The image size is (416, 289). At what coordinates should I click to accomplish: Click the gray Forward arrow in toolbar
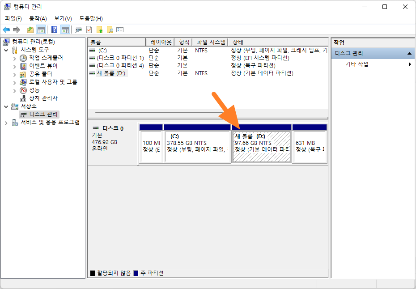pos(17,30)
